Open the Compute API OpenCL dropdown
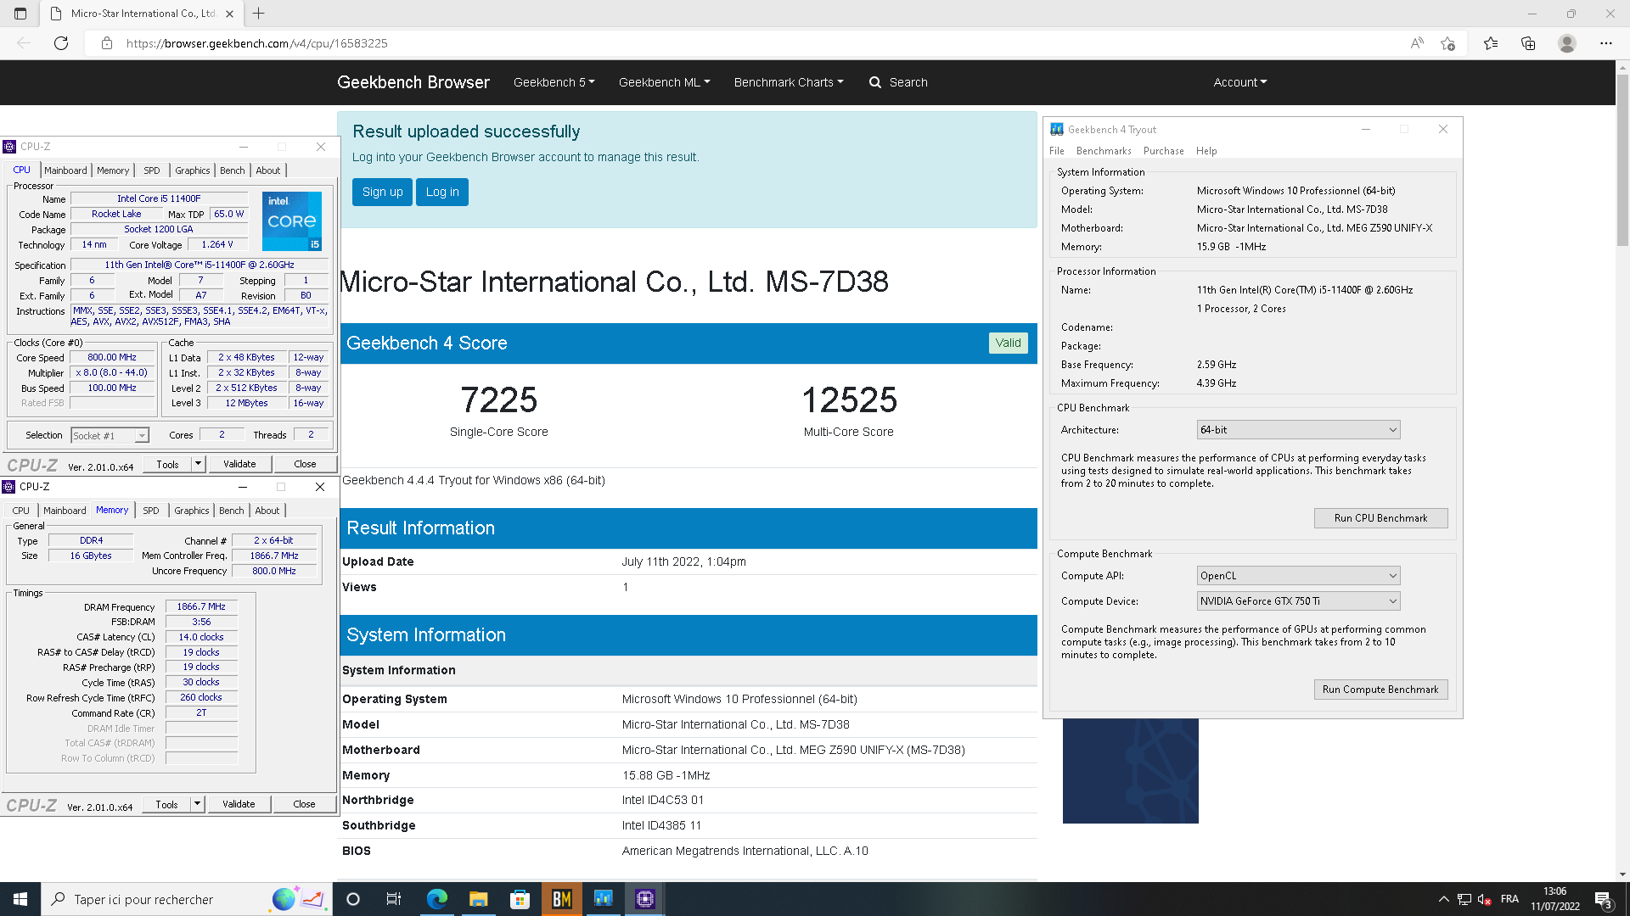Image resolution: width=1630 pixels, height=916 pixels. pyautogui.click(x=1298, y=576)
